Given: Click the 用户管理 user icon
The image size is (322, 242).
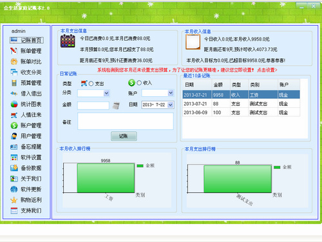Looking at the screenshot, I should 14,136.
